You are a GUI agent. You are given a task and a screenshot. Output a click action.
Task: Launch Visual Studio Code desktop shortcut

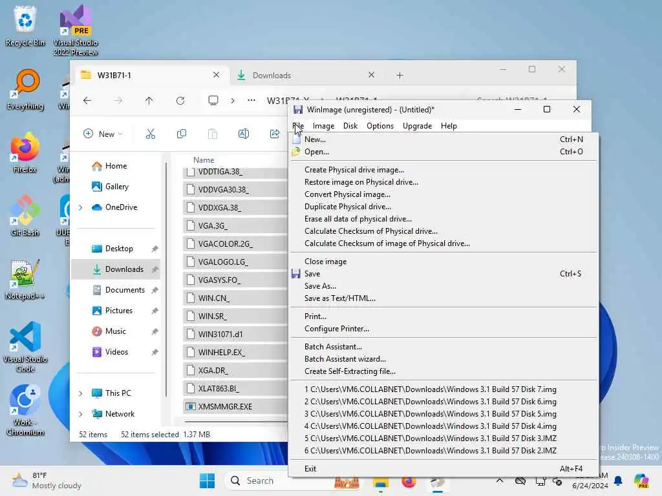coord(25,347)
